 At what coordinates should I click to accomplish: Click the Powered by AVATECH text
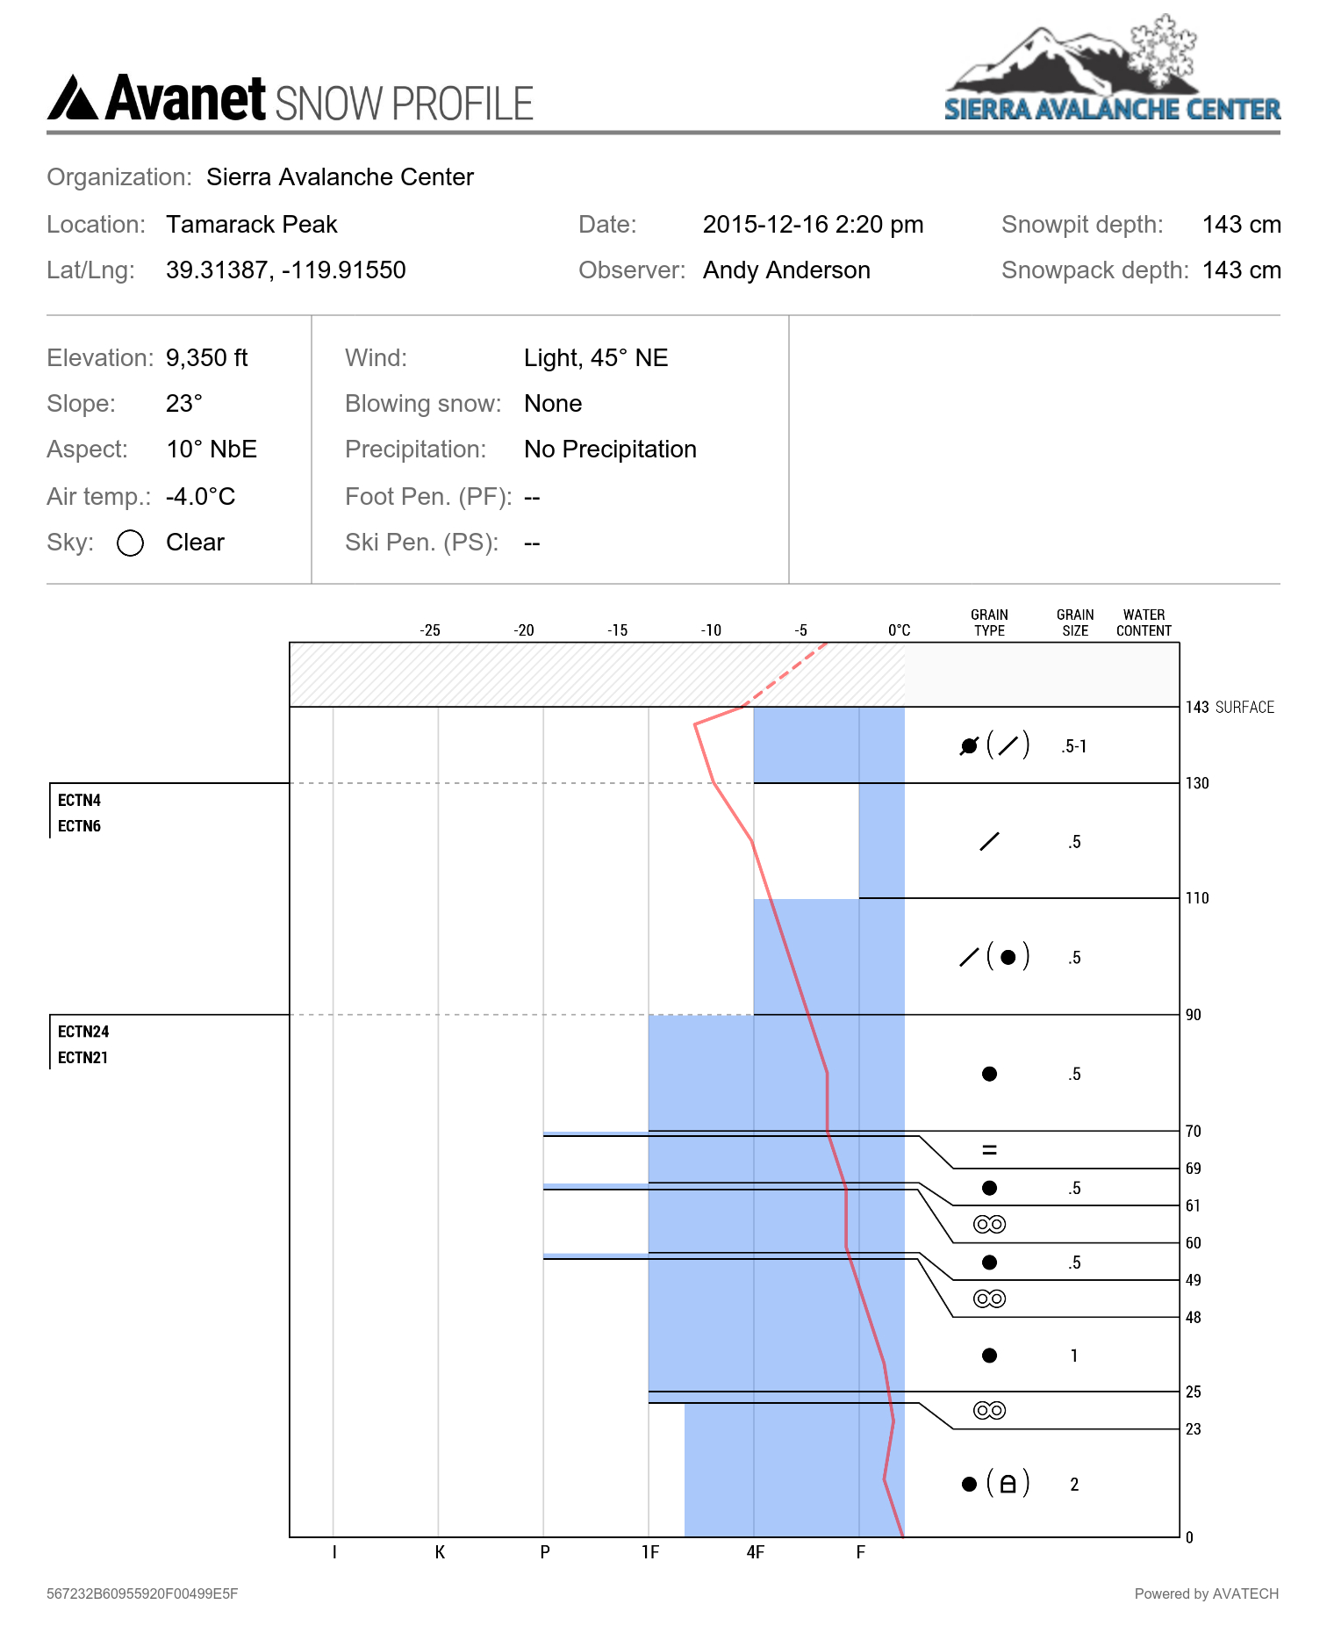pos(1207,1593)
